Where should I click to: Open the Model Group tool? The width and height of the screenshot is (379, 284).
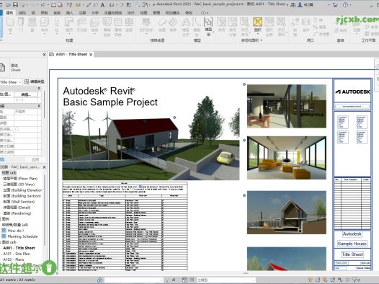click(208, 27)
